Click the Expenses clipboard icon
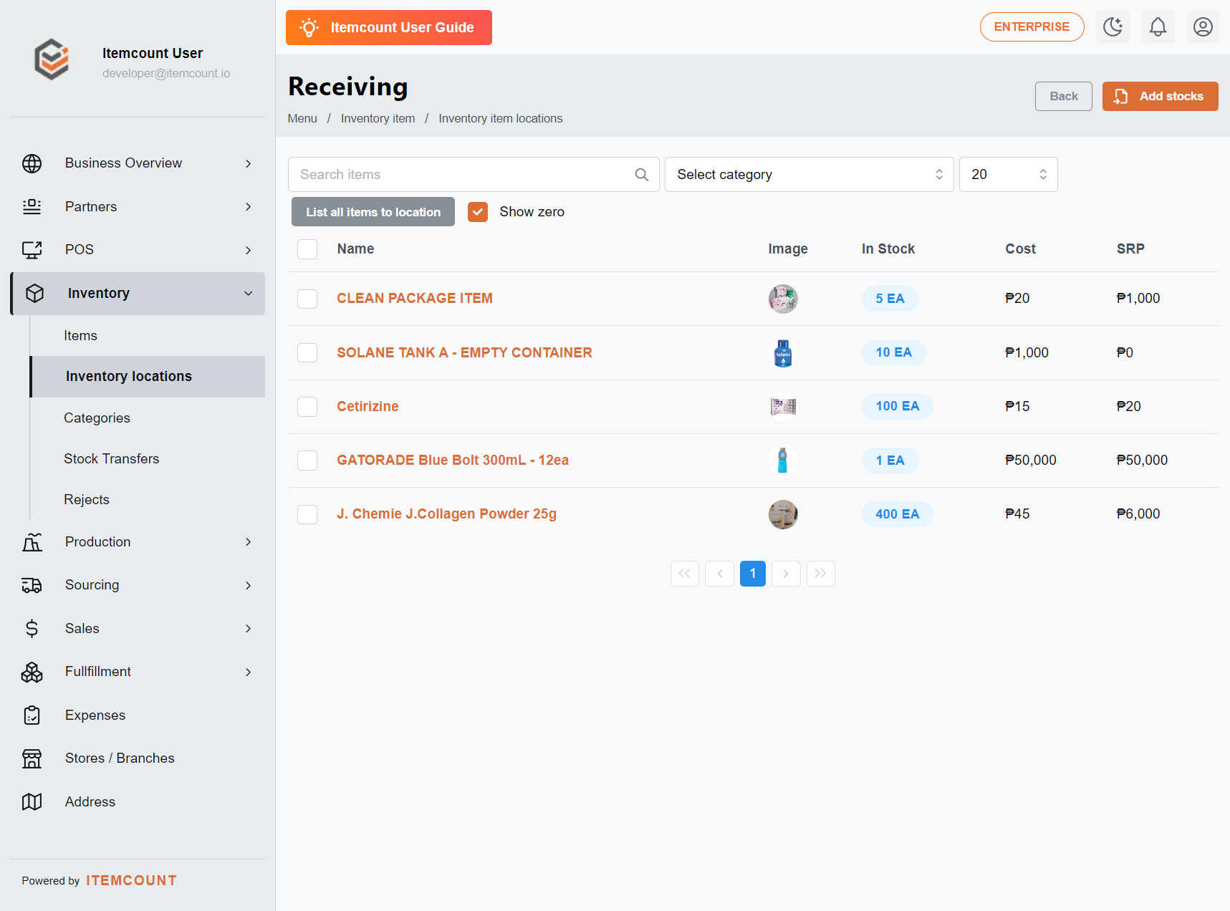Viewport: 1230px width, 911px height. pos(32,715)
